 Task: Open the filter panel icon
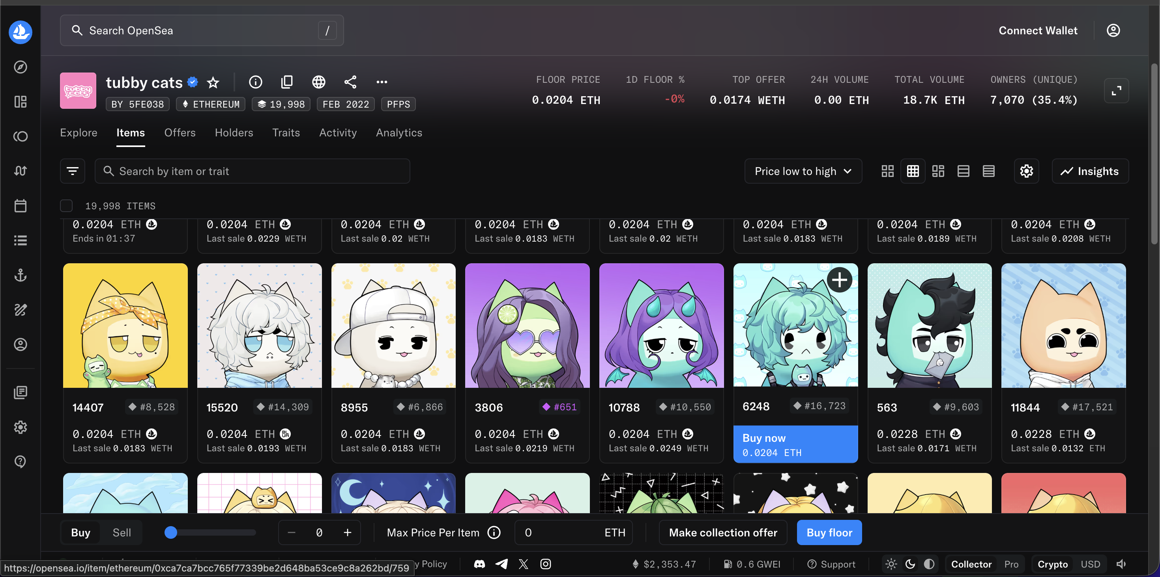[73, 171]
